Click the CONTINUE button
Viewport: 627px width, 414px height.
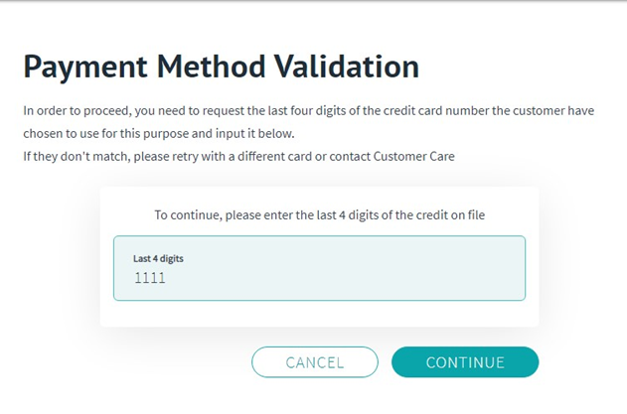point(465,362)
